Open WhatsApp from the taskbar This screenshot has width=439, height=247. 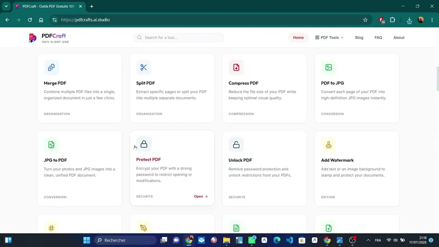(252, 240)
